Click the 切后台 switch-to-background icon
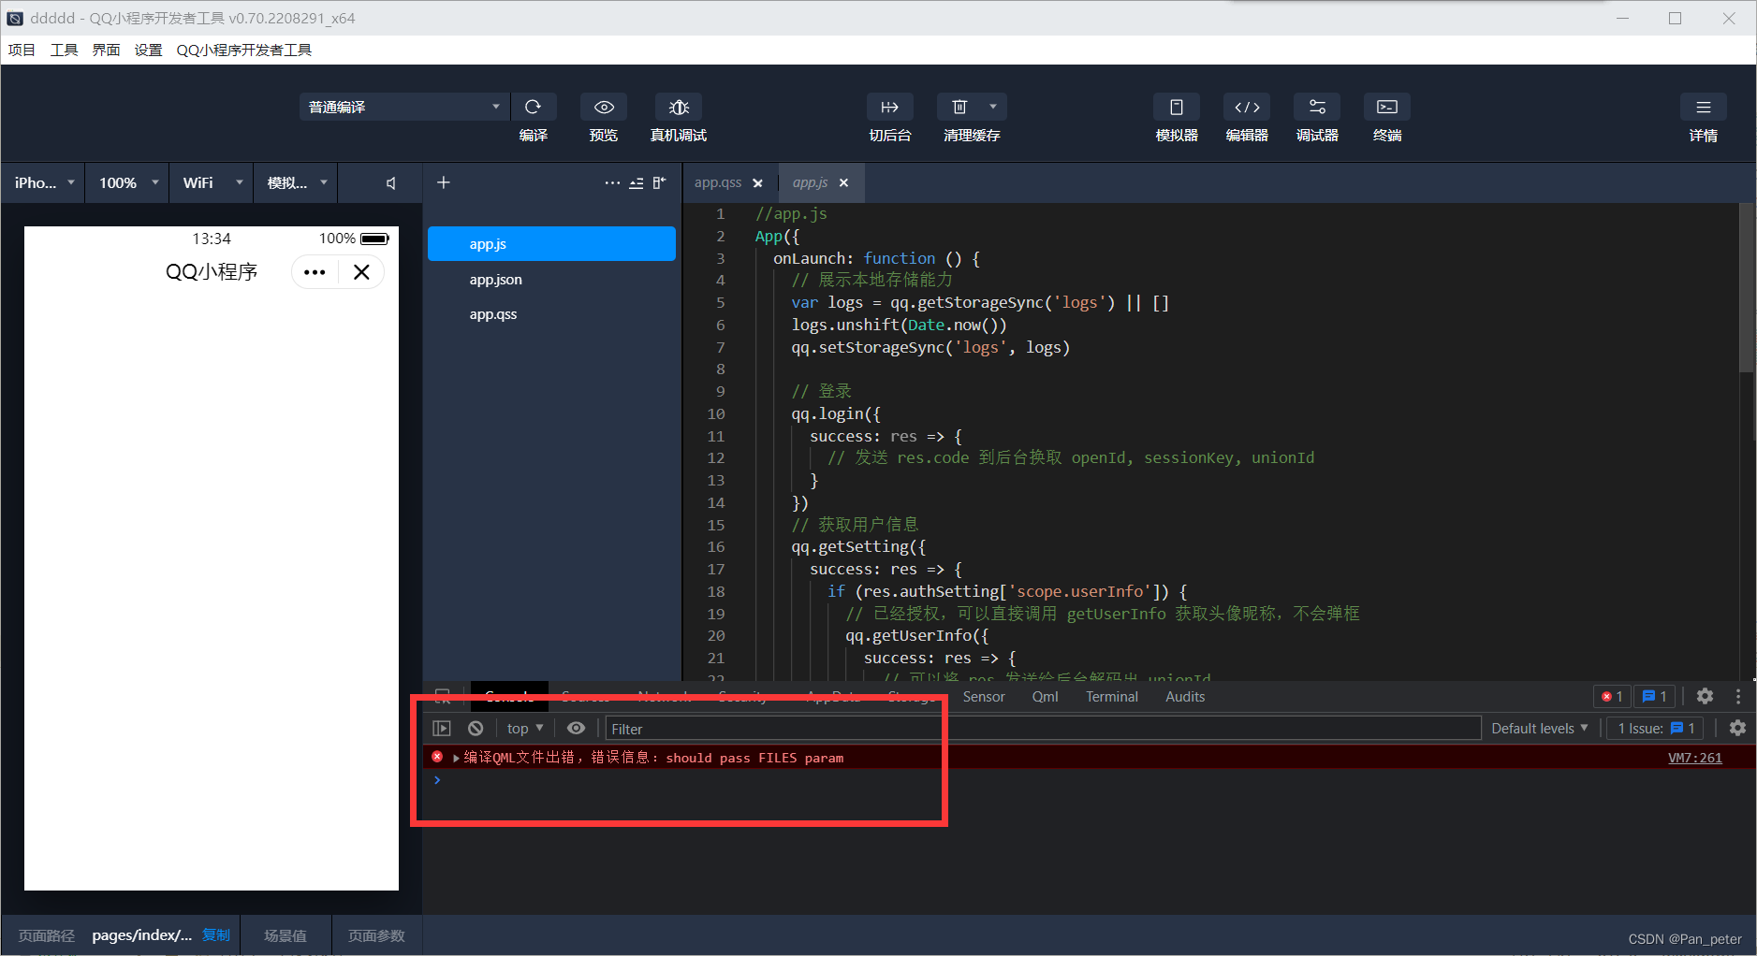Screen dimensions: 1757x956 pos(890,107)
